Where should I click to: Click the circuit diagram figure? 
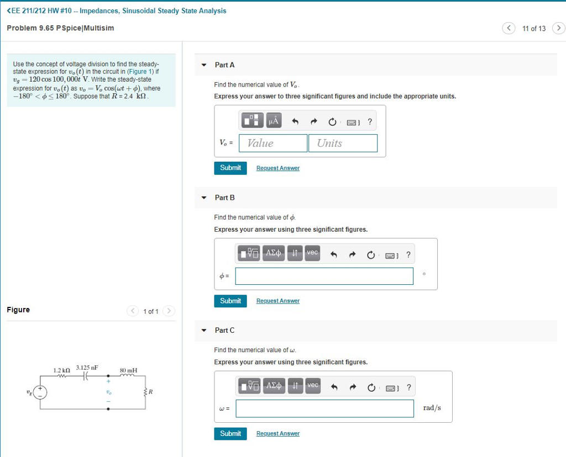[90, 389]
